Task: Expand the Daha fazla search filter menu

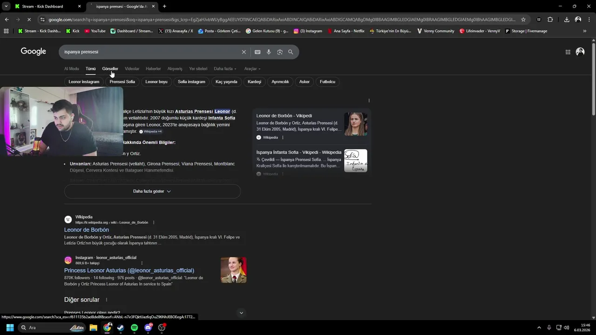Action: pyautogui.click(x=225, y=69)
